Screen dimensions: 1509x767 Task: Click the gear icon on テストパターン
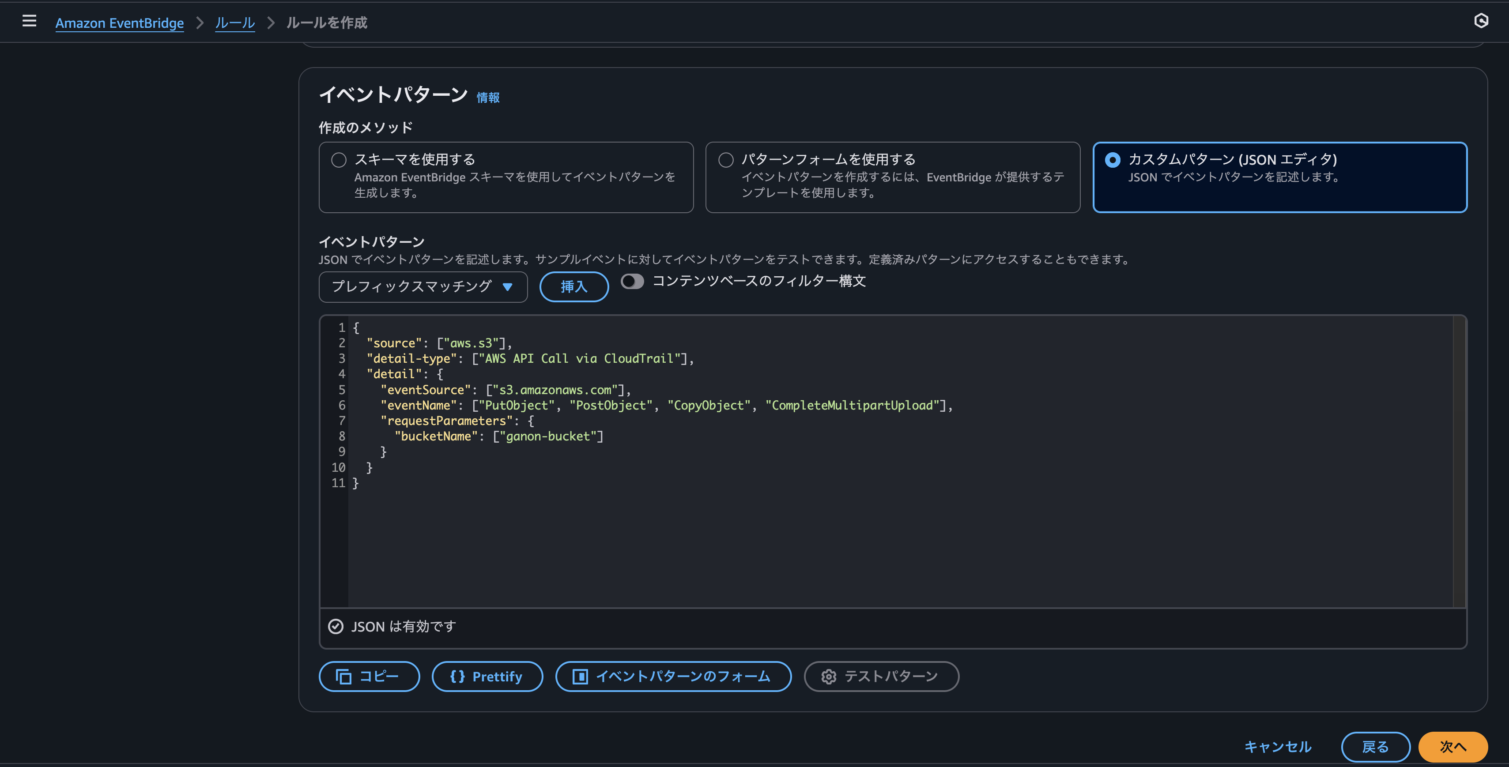click(828, 677)
